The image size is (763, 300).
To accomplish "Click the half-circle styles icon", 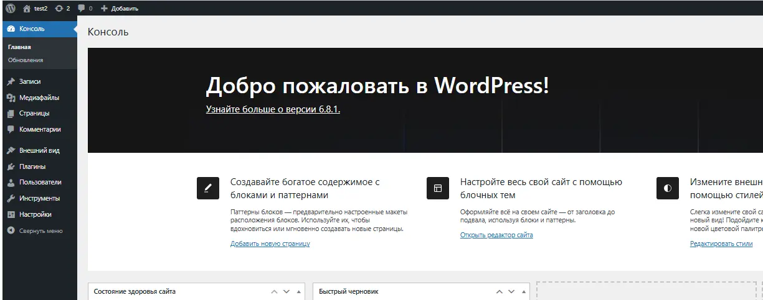I will point(668,188).
